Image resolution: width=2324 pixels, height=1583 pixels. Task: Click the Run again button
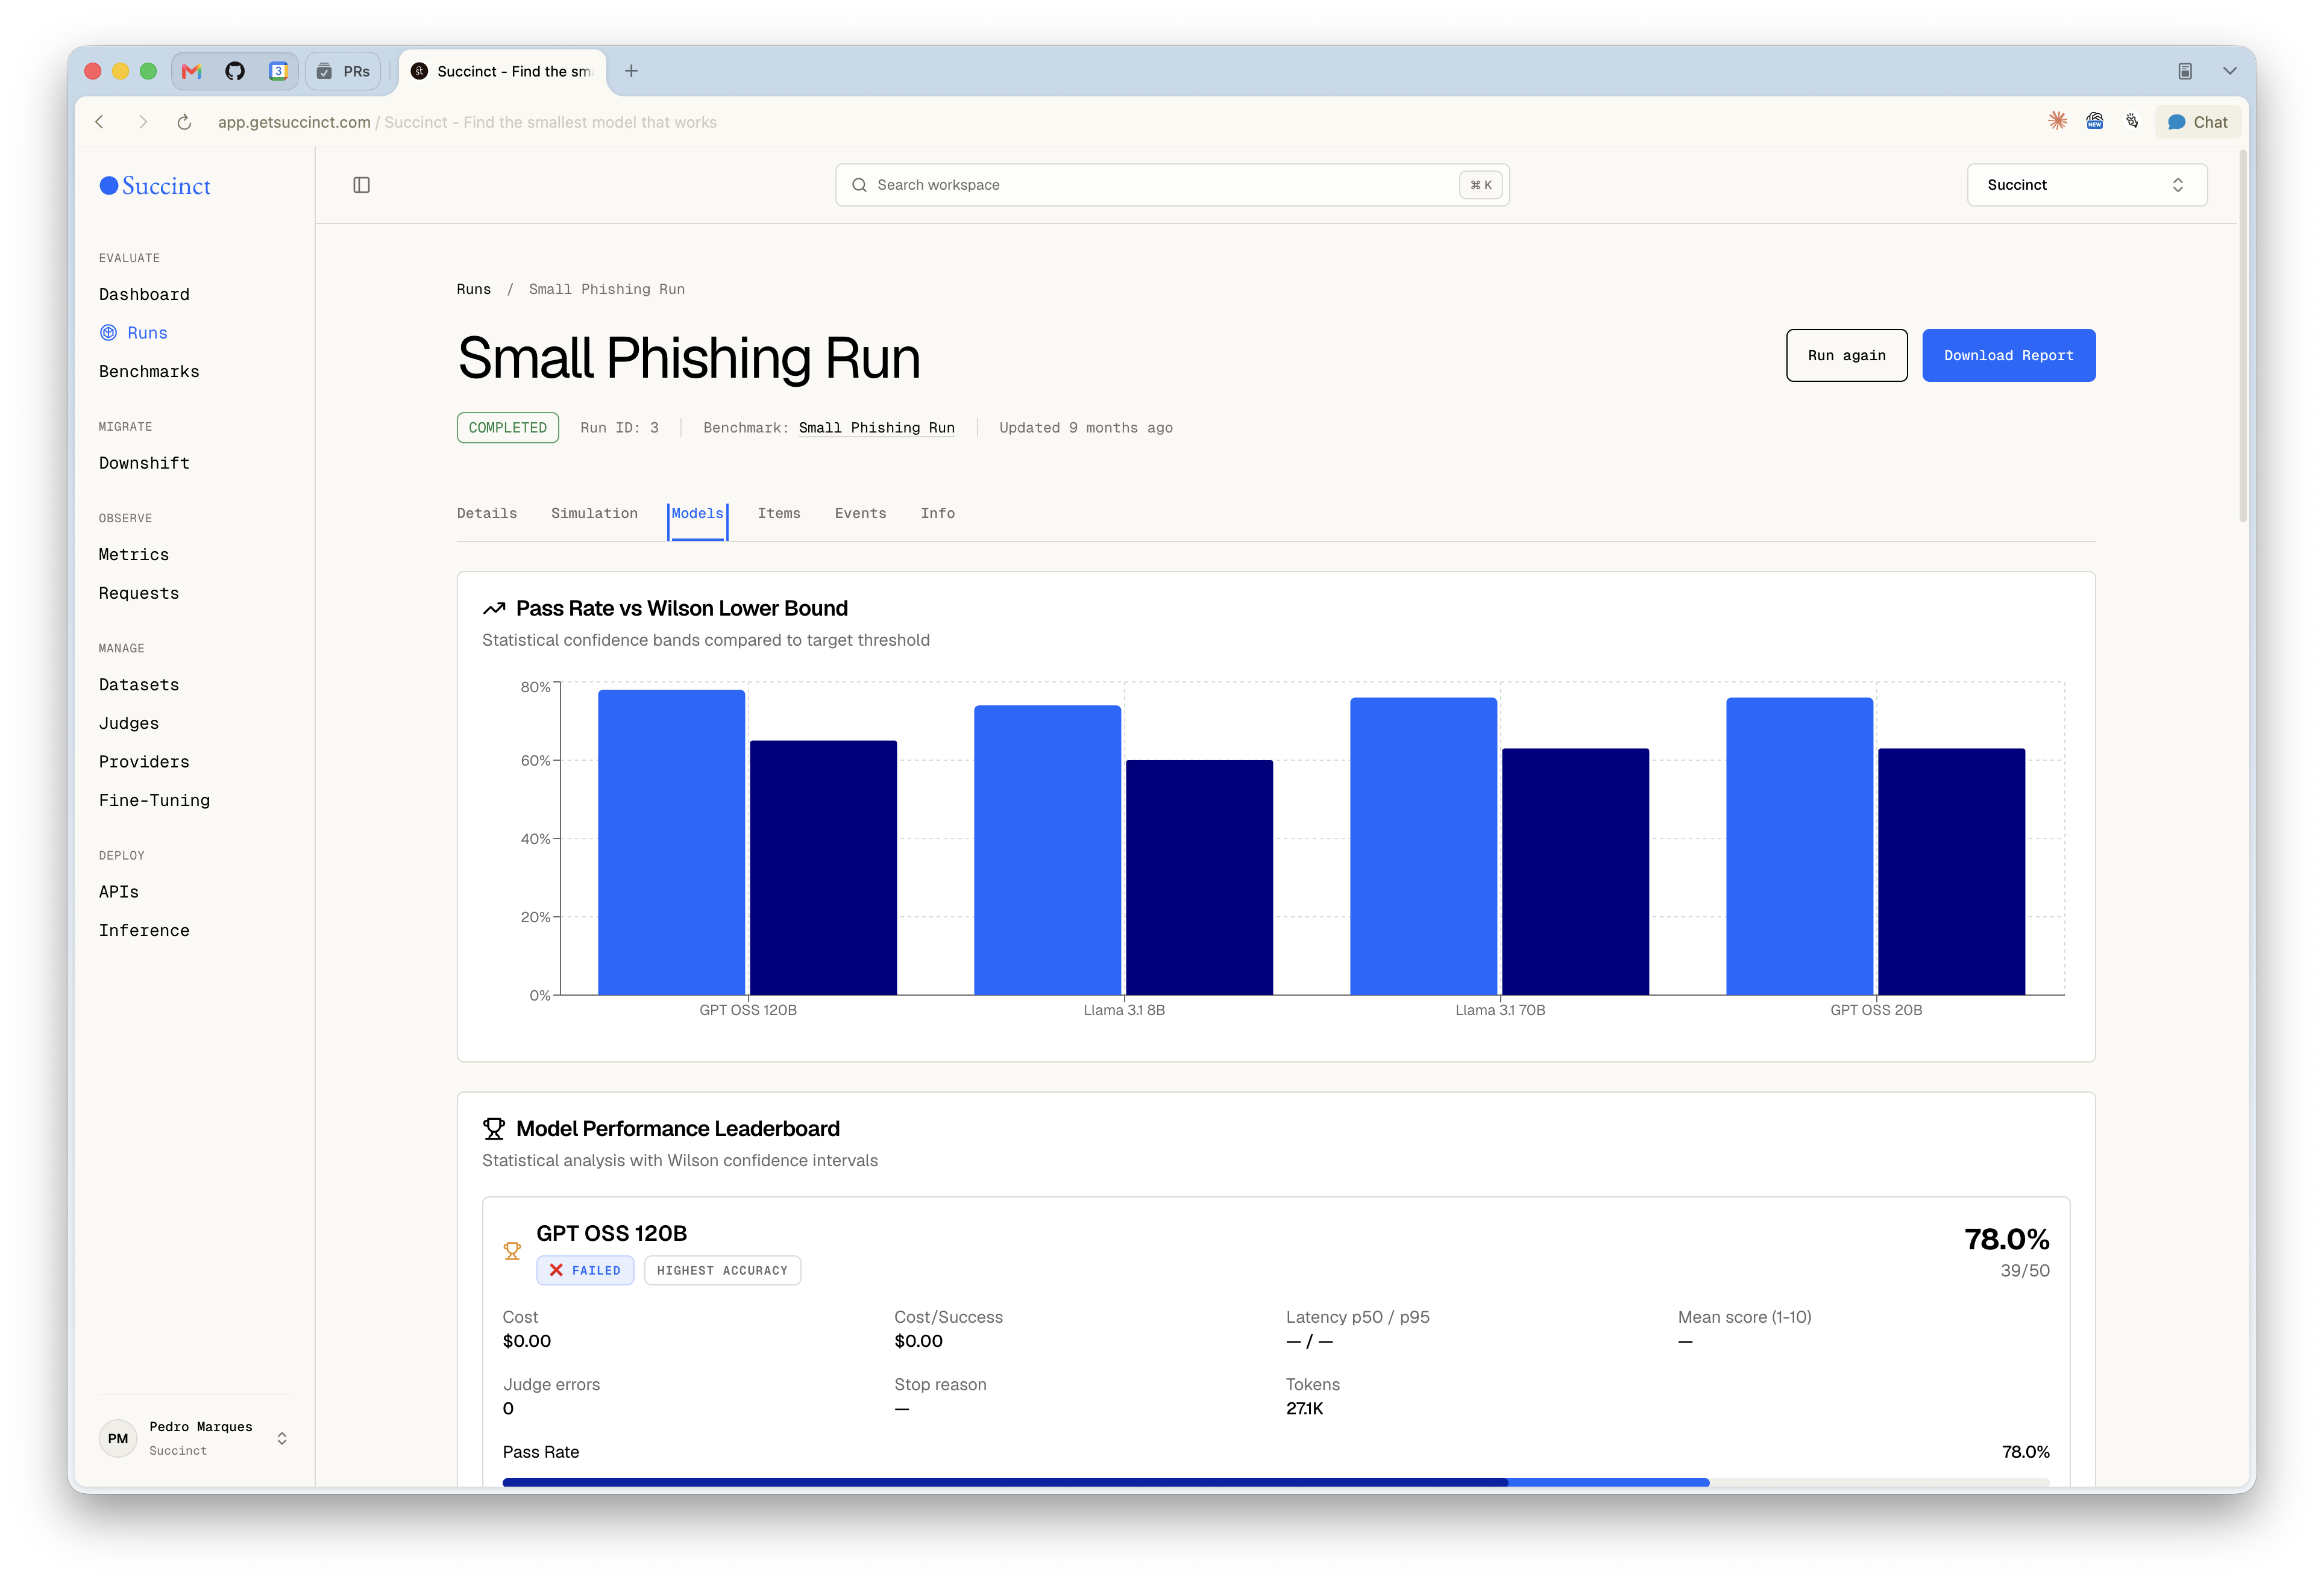tap(1846, 356)
